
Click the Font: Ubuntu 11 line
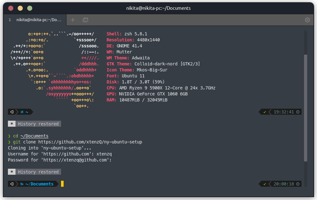point(126,76)
